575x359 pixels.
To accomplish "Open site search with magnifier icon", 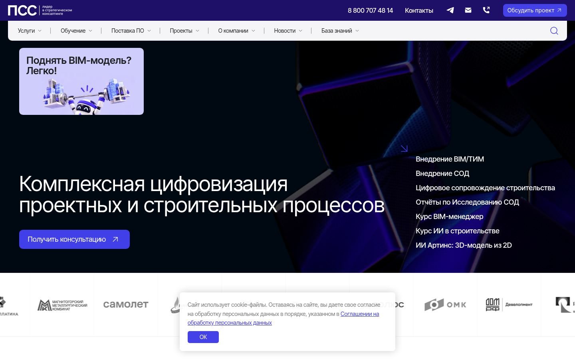I will point(554,31).
